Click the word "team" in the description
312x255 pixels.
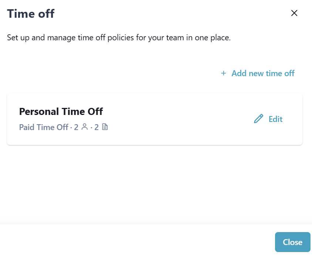pyautogui.click(x=177, y=38)
